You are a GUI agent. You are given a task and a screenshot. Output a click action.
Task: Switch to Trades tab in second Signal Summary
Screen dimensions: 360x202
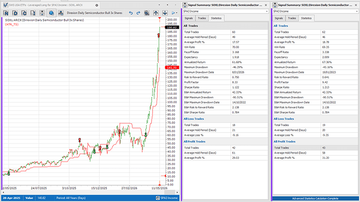tap(292, 18)
